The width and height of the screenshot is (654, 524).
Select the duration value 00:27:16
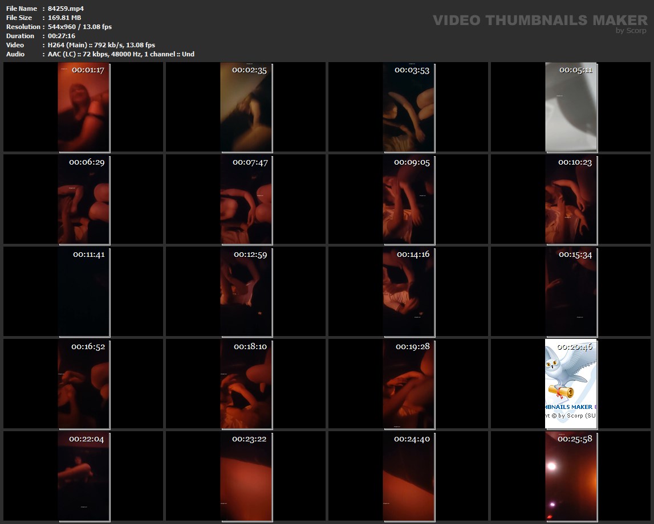coord(62,36)
